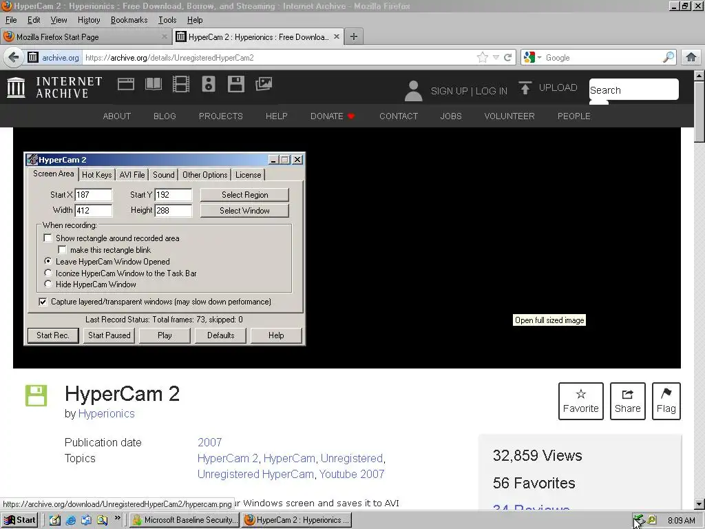Expand hidden quick launch items chevron
This screenshot has width=705, height=529.
tap(117, 518)
